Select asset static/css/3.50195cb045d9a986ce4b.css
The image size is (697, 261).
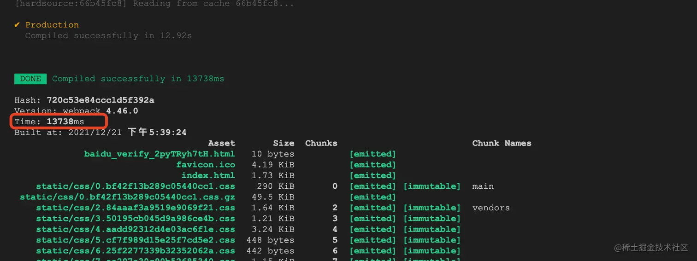136,219
